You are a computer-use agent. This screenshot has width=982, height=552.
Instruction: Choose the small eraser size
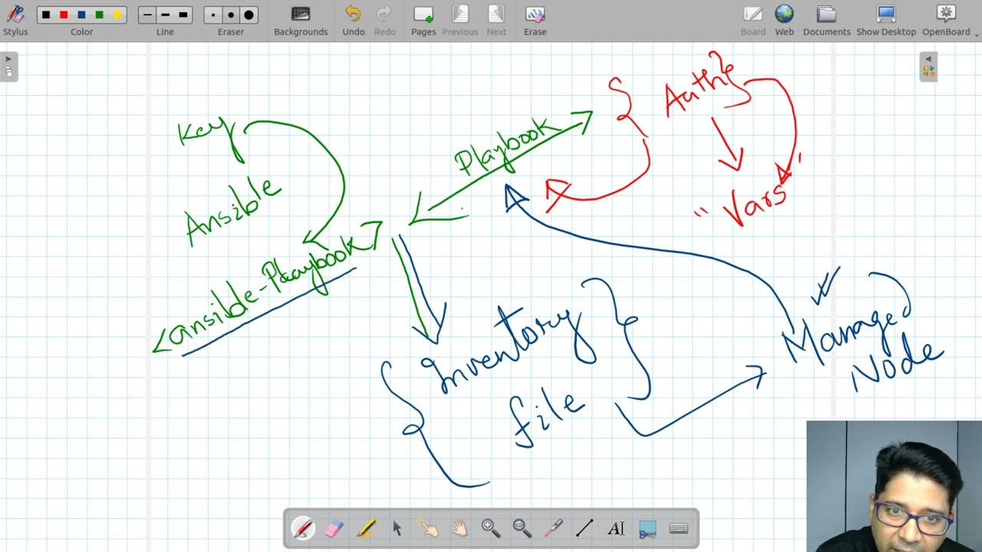point(213,15)
